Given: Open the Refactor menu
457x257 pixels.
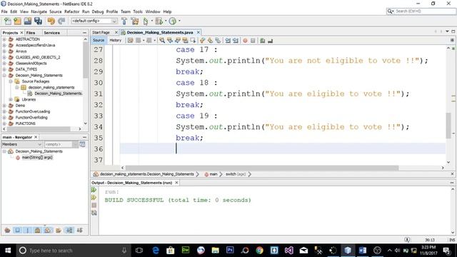Looking at the screenshot, I should point(71,11).
